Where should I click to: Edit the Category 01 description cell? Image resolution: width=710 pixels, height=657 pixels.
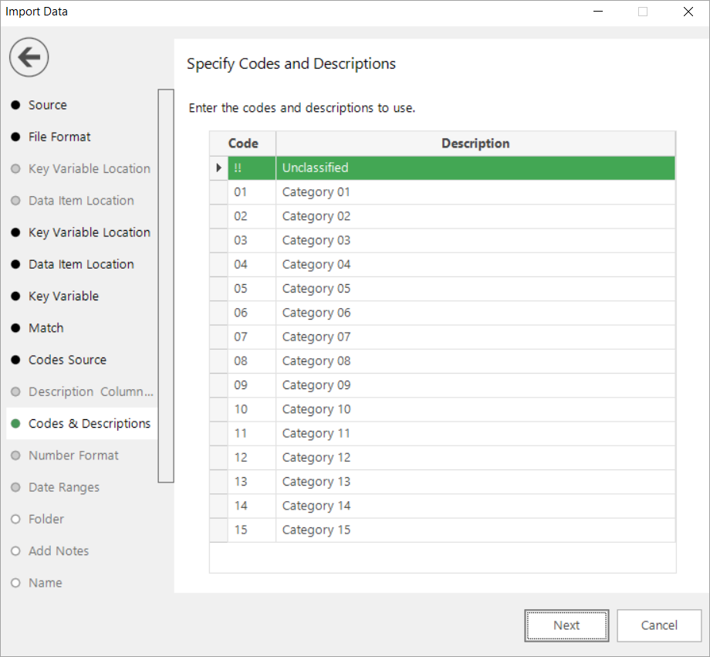(475, 192)
